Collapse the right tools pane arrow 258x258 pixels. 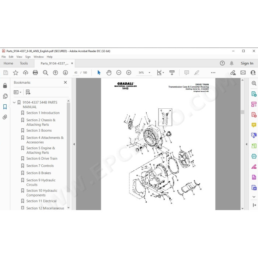247,144
